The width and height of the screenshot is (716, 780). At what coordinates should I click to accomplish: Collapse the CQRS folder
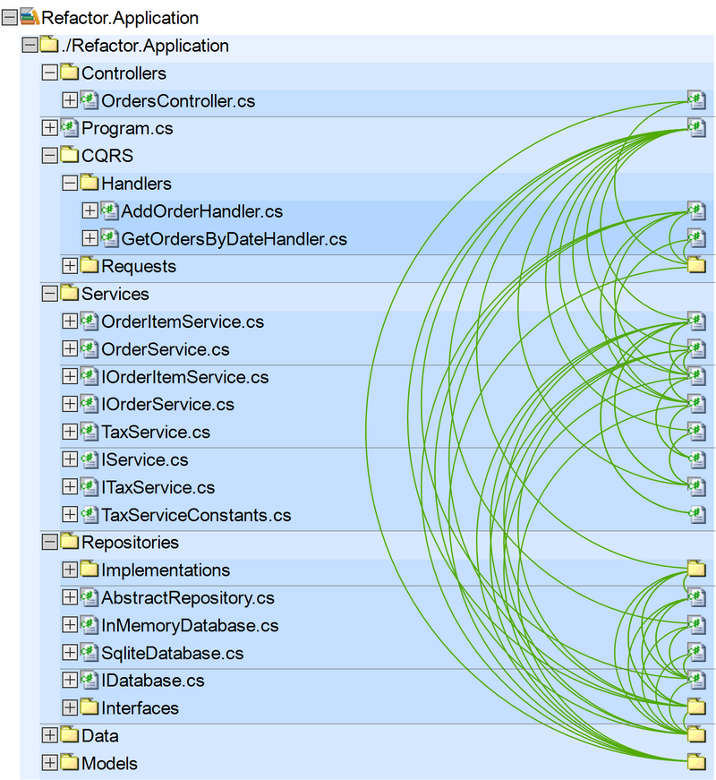click(x=49, y=156)
